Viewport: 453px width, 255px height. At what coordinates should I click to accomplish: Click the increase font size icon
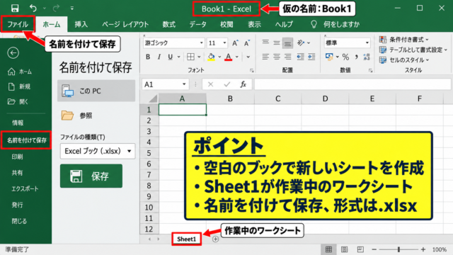235,43
